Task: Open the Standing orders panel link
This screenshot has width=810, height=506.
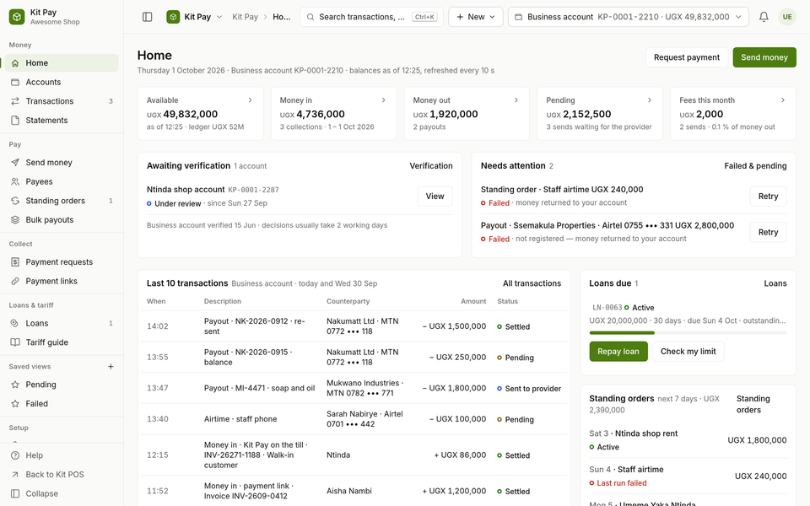Action: [x=753, y=404]
